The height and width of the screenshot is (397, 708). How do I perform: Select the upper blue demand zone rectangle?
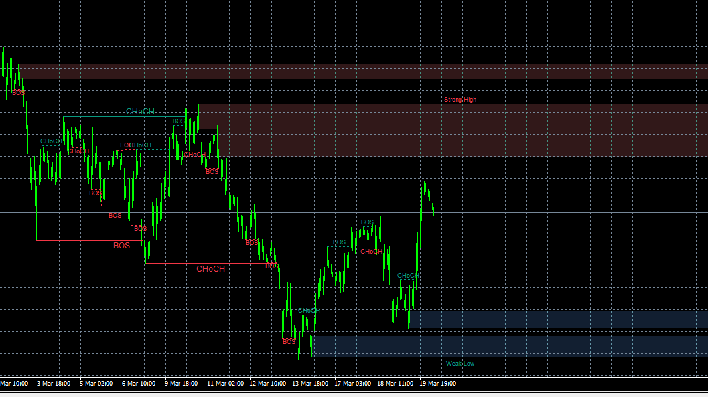pyautogui.click(x=558, y=319)
